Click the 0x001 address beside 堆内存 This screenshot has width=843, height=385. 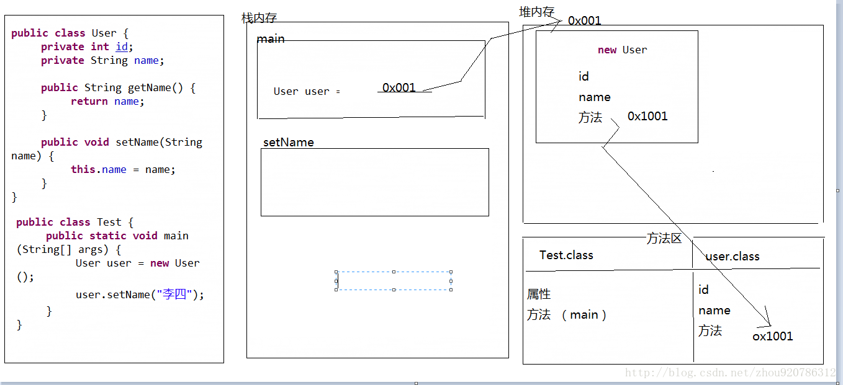click(585, 21)
